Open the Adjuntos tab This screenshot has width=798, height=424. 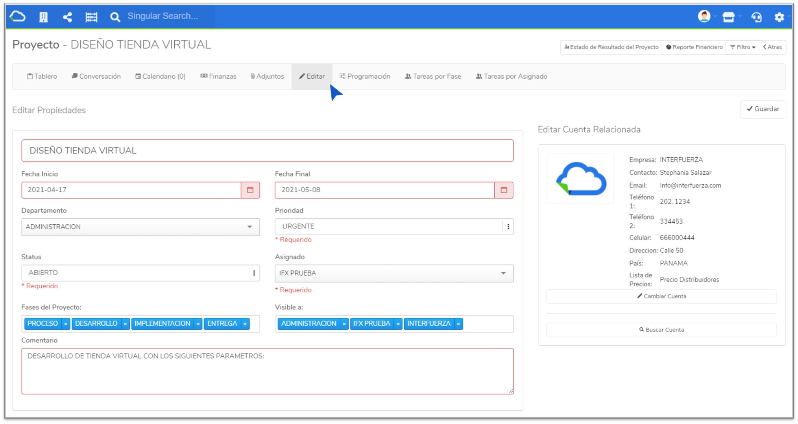click(x=268, y=76)
